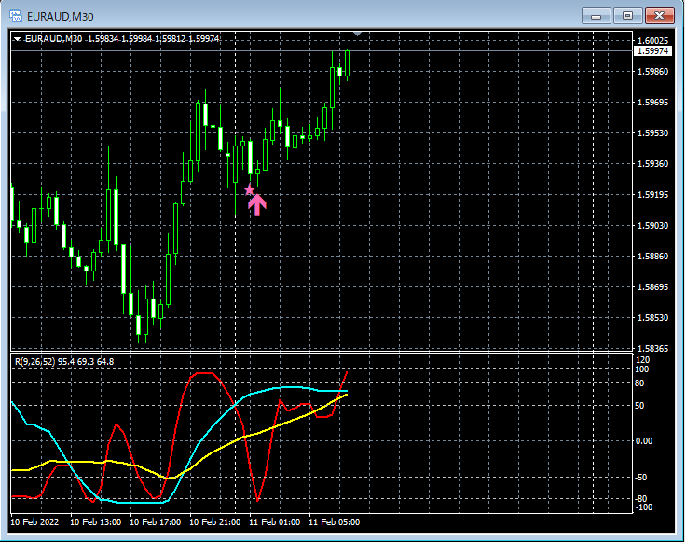Click the 10 Feb 2022 time label

[34, 521]
